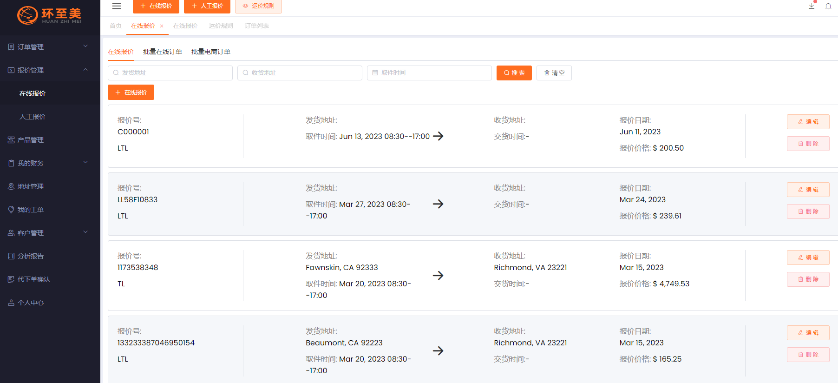Click the 发货地址 search input field

(170, 73)
